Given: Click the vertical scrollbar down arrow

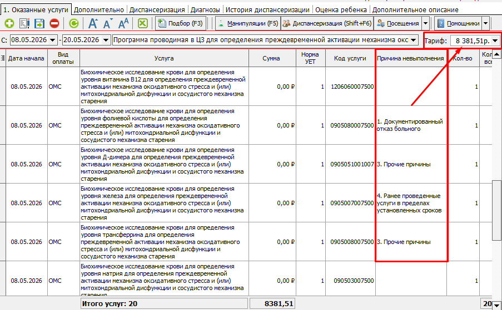Looking at the screenshot, I should pyautogui.click(x=496, y=305).
